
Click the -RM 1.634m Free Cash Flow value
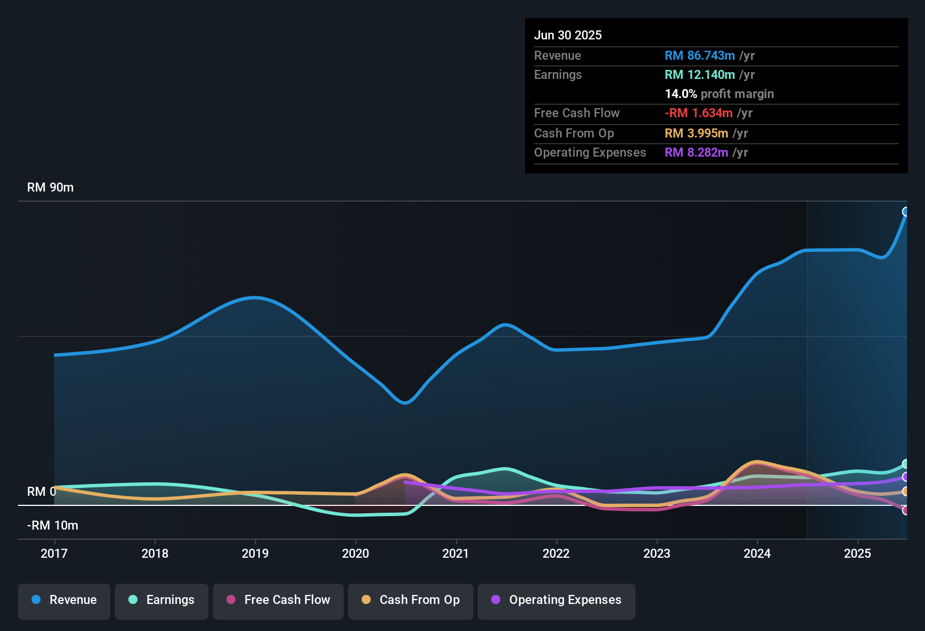tap(699, 113)
